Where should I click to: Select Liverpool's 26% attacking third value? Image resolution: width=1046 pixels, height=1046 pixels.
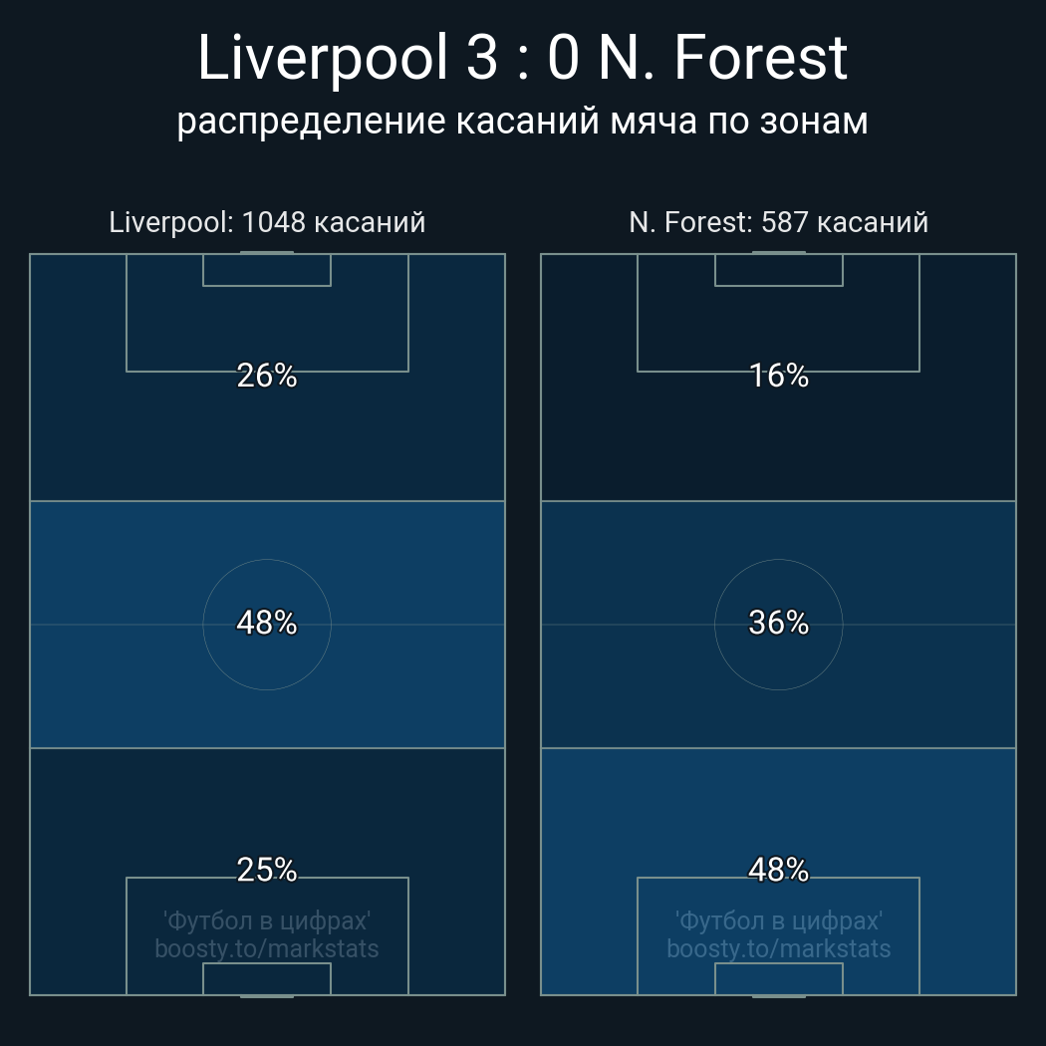pos(267,376)
